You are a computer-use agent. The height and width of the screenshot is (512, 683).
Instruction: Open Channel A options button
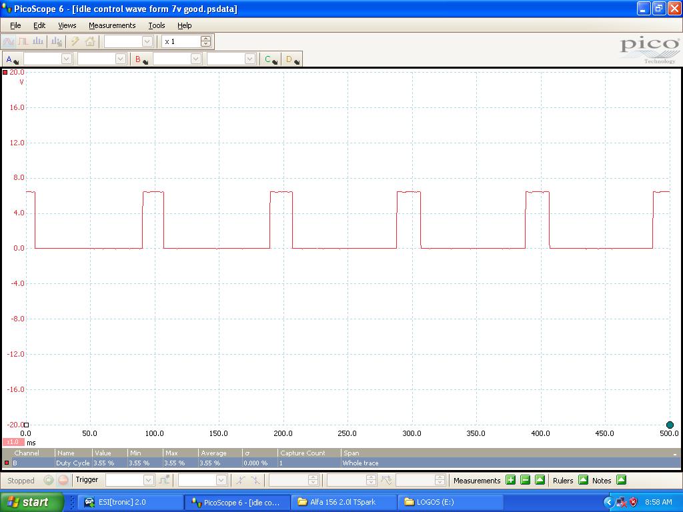pyautogui.click(x=12, y=59)
